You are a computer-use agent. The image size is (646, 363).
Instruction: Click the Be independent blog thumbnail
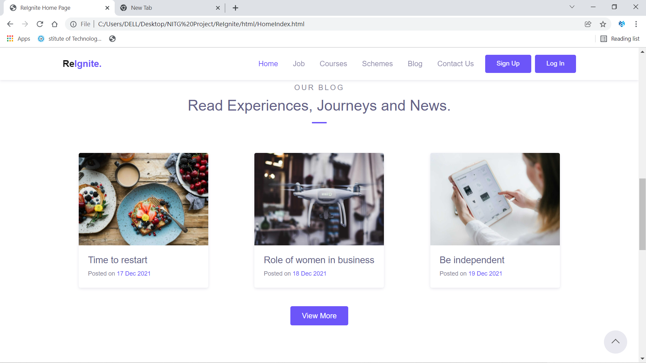tap(495, 199)
